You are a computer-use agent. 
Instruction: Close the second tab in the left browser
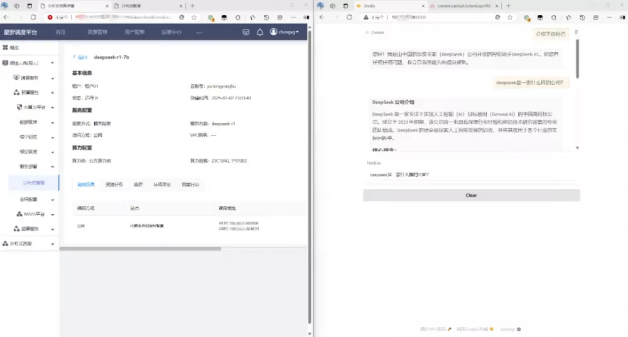click(181, 6)
